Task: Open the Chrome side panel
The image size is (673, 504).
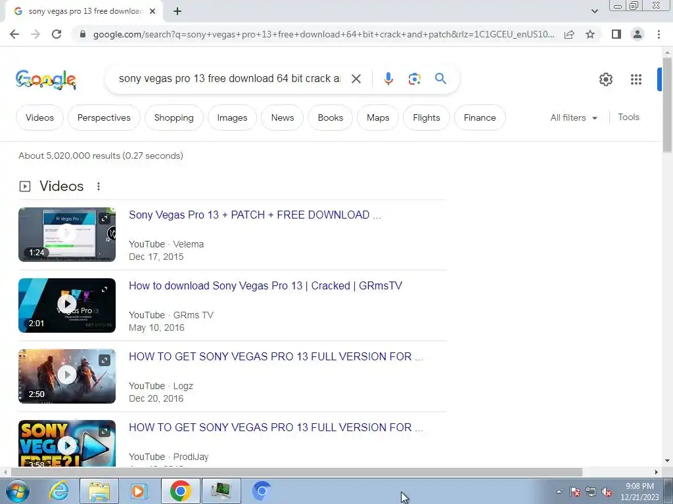Action: [x=616, y=34]
